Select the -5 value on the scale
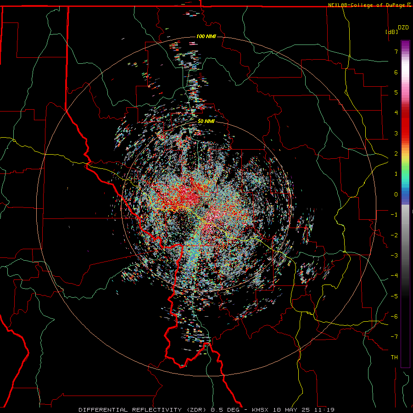The height and width of the screenshot is (413, 413). pyautogui.click(x=394, y=296)
